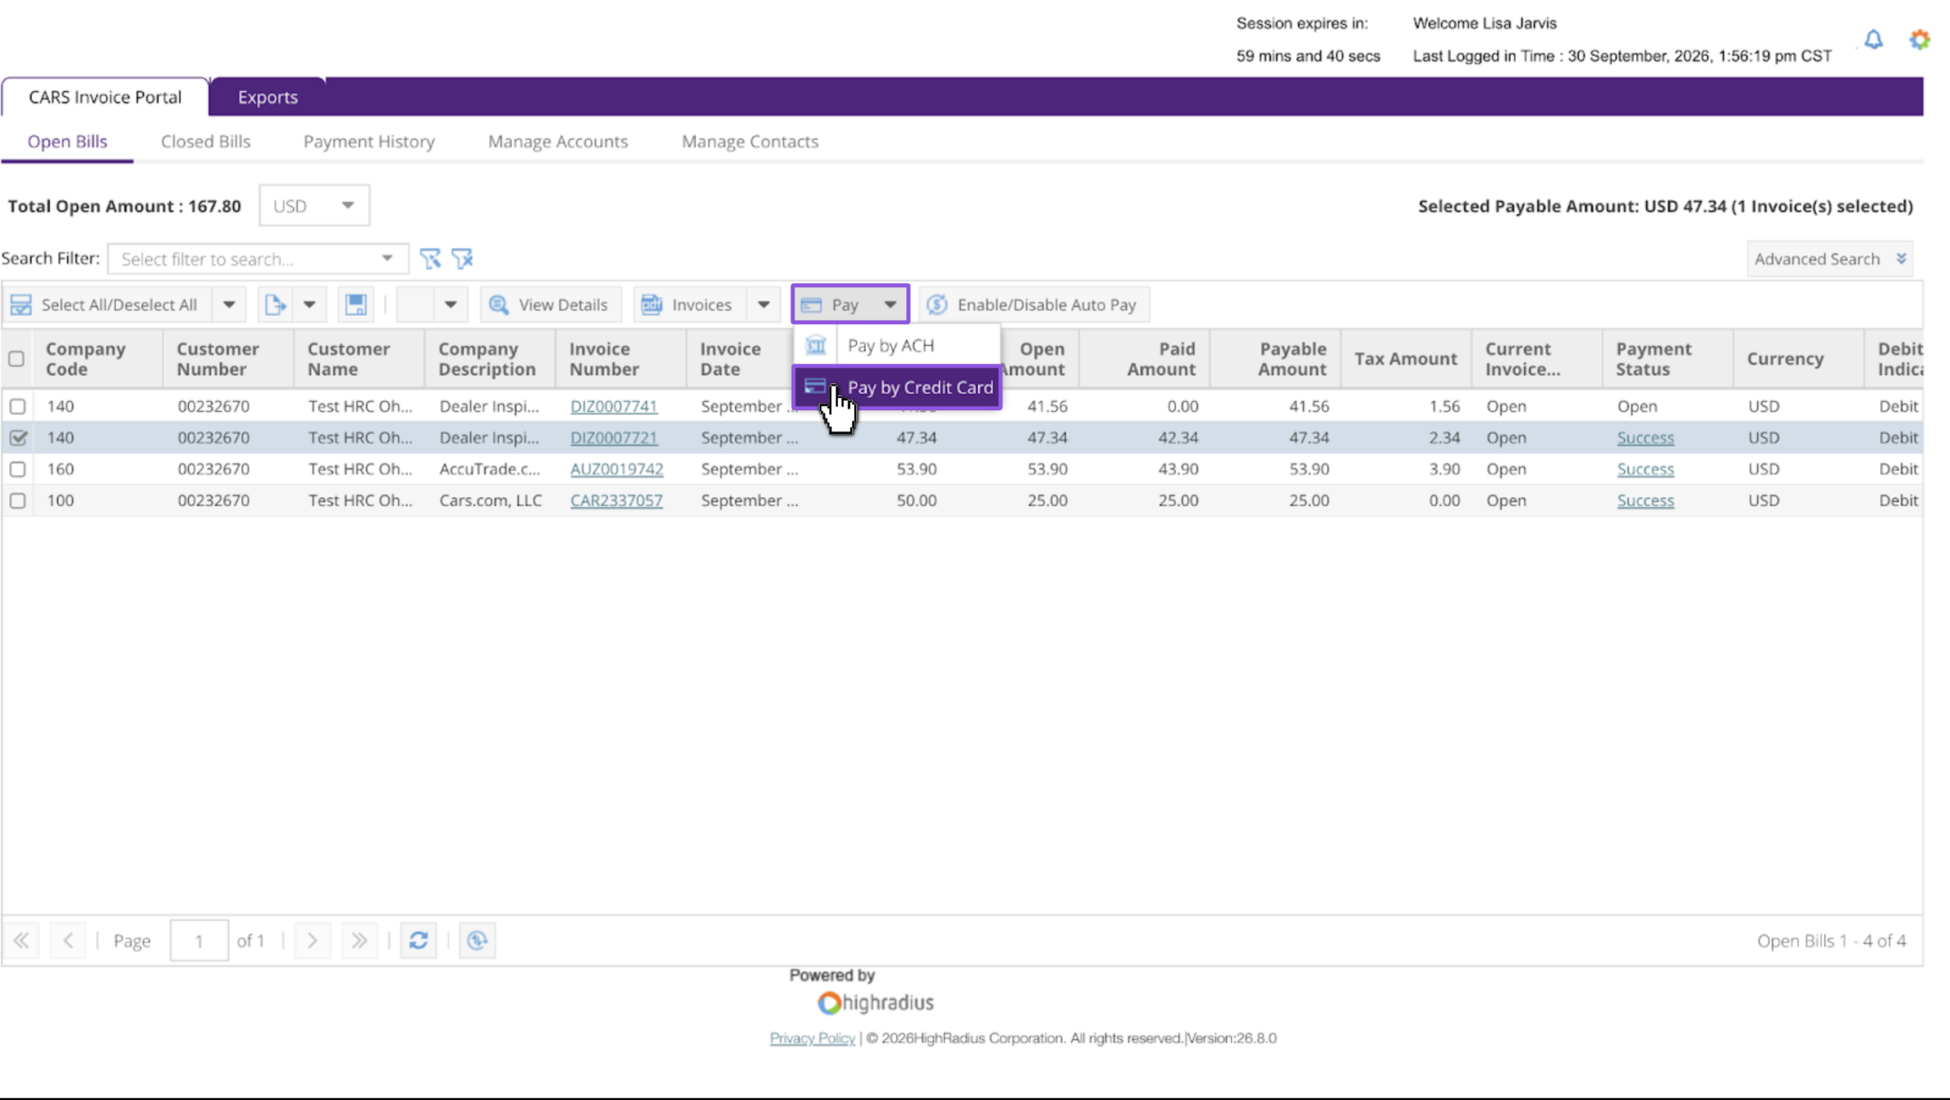Screen dimensions: 1950x1100
Task: Click Select All/Deselect All button
Action: (106, 305)
